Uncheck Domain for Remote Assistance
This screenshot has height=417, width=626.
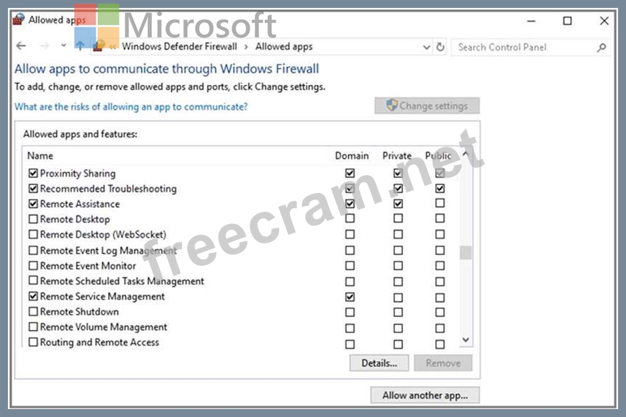(350, 204)
